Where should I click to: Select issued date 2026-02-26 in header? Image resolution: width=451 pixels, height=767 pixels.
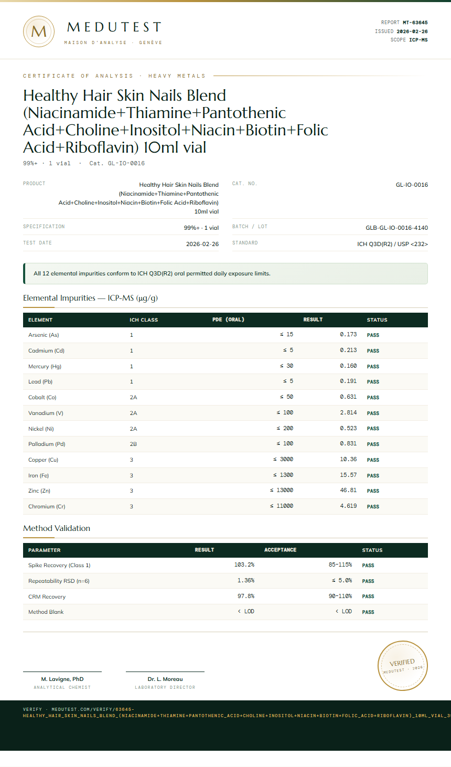coord(412,31)
